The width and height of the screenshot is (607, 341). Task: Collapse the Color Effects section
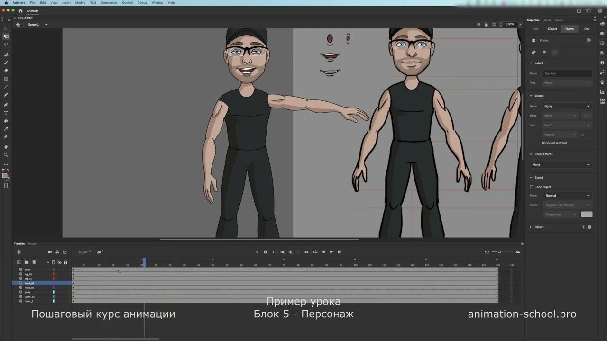[x=531, y=154]
